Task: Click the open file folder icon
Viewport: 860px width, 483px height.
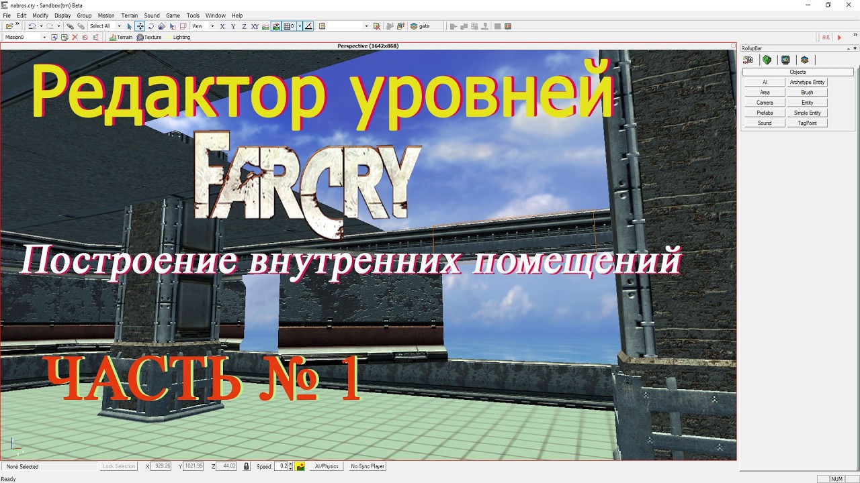Action: (9, 26)
